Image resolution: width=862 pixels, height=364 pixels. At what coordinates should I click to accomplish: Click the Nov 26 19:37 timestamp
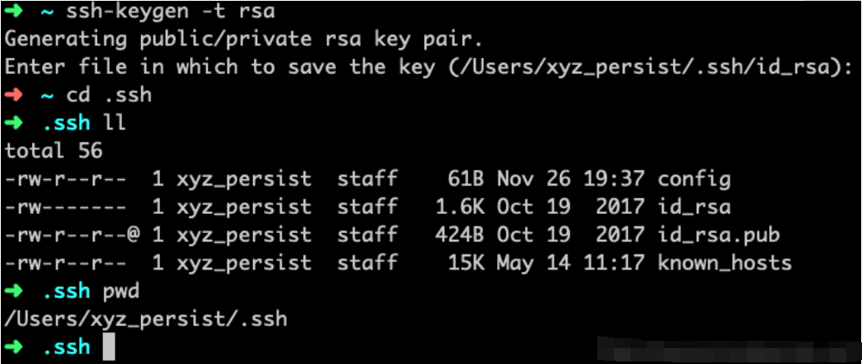(570, 179)
